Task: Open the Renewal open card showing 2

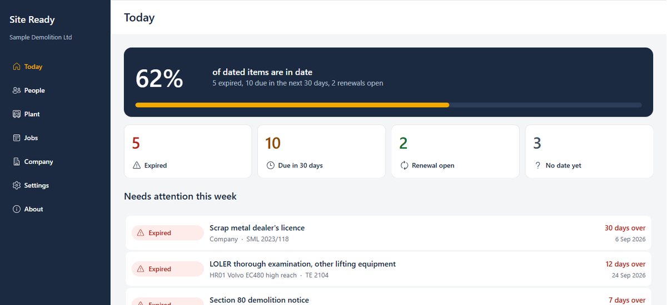Action: pos(455,151)
